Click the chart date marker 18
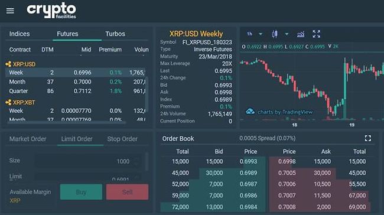 click(294, 125)
